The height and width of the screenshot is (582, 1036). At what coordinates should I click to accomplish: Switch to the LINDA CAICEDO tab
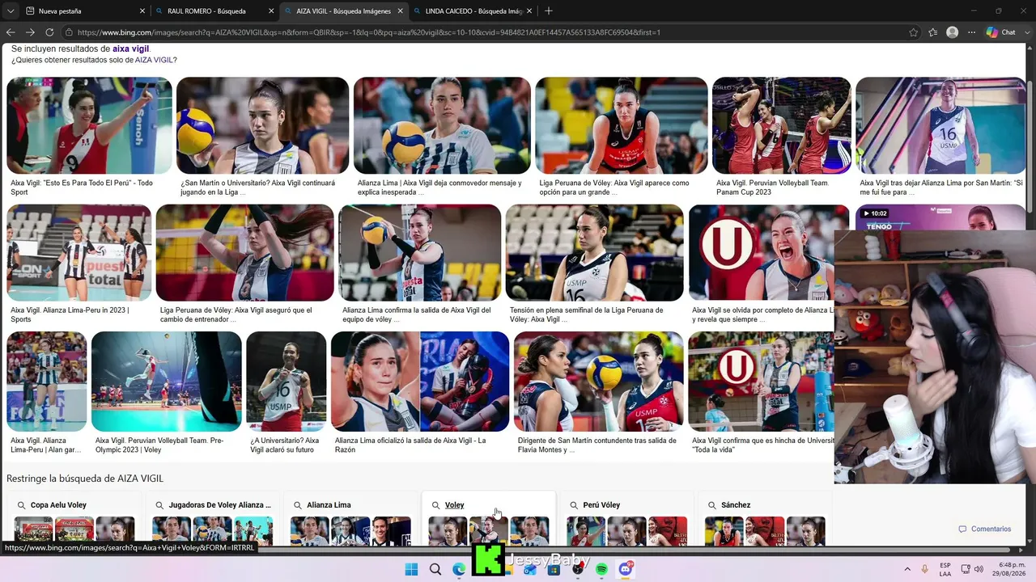(471, 11)
